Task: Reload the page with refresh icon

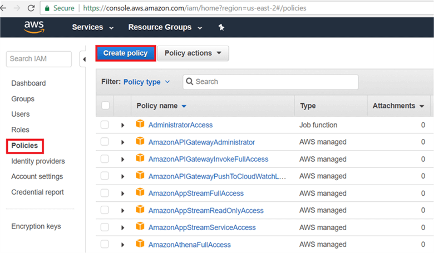Action: (x=31, y=8)
